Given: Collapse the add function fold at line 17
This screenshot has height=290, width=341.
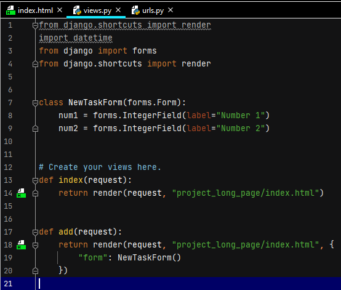Looking at the screenshot, I should (35, 232).
